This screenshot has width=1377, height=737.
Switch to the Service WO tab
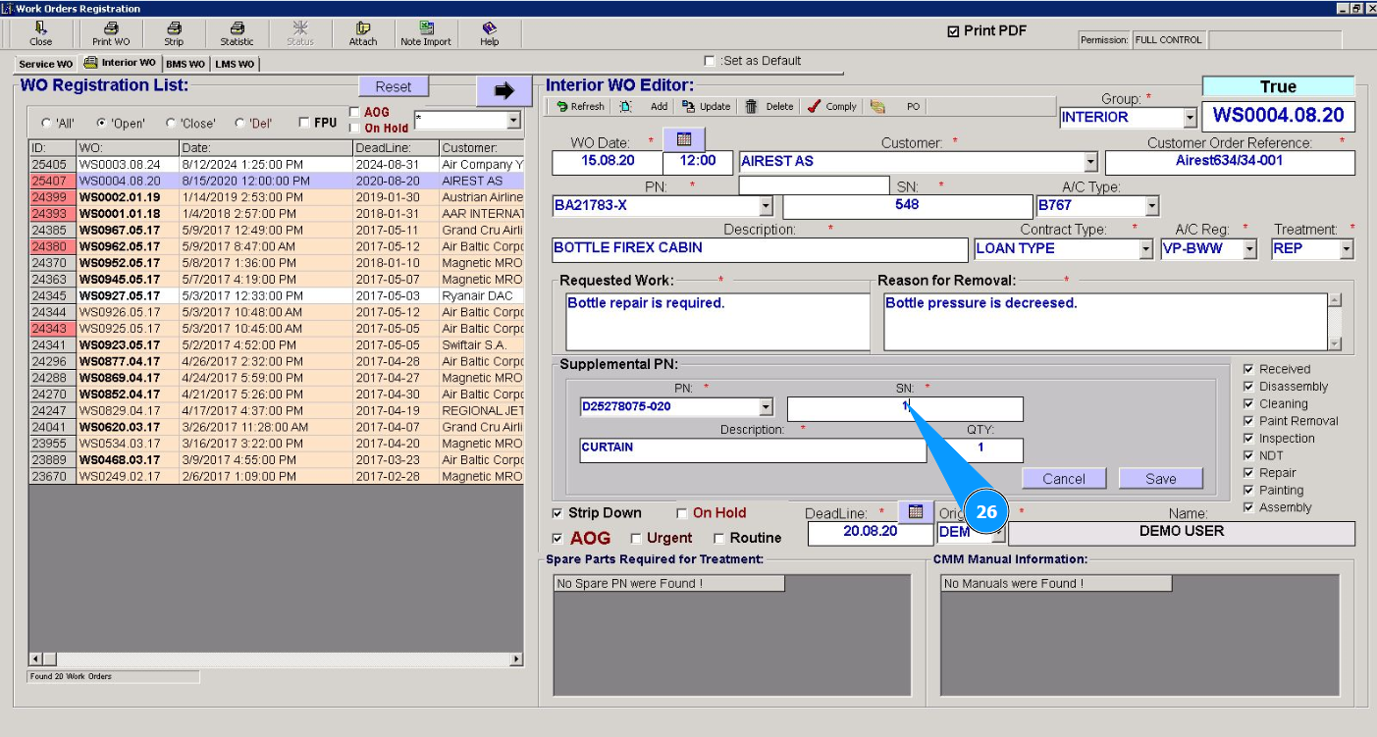point(45,64)
